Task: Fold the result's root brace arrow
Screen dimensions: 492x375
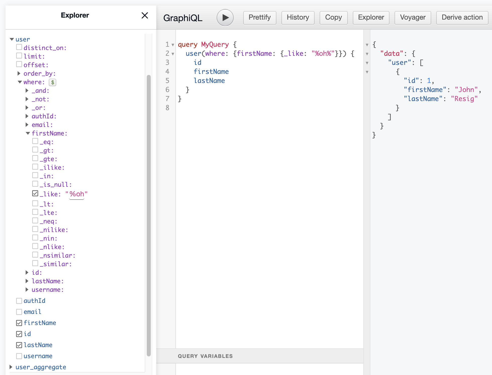Action: [x=367, y=45]
